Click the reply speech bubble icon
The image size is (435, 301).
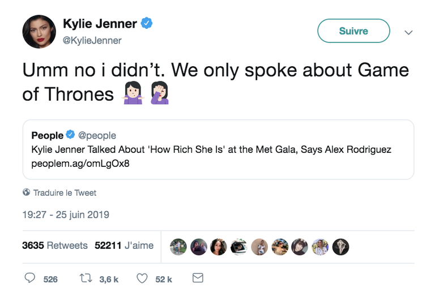pos(31,278)
